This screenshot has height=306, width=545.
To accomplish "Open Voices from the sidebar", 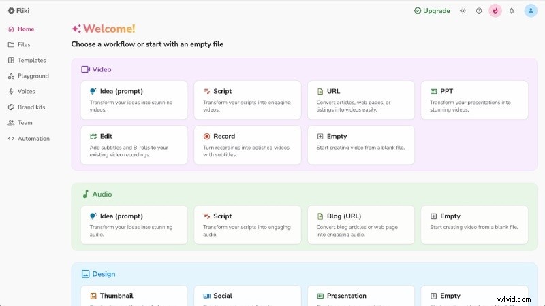I will pyautogui.click(x=26, y=92).
